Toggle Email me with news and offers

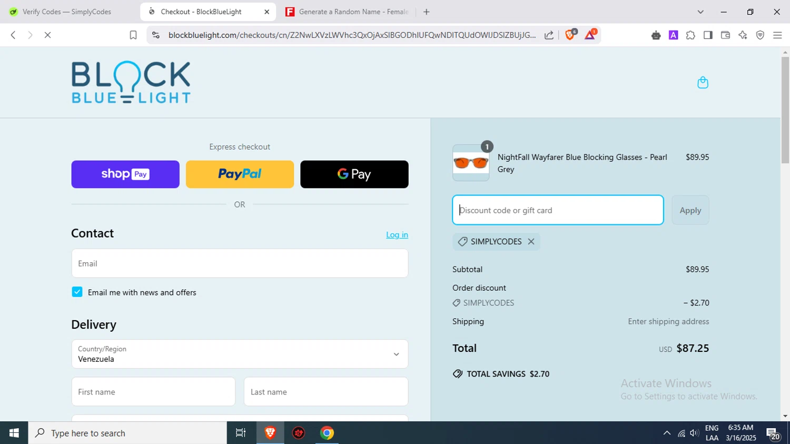tap(77, 292)
